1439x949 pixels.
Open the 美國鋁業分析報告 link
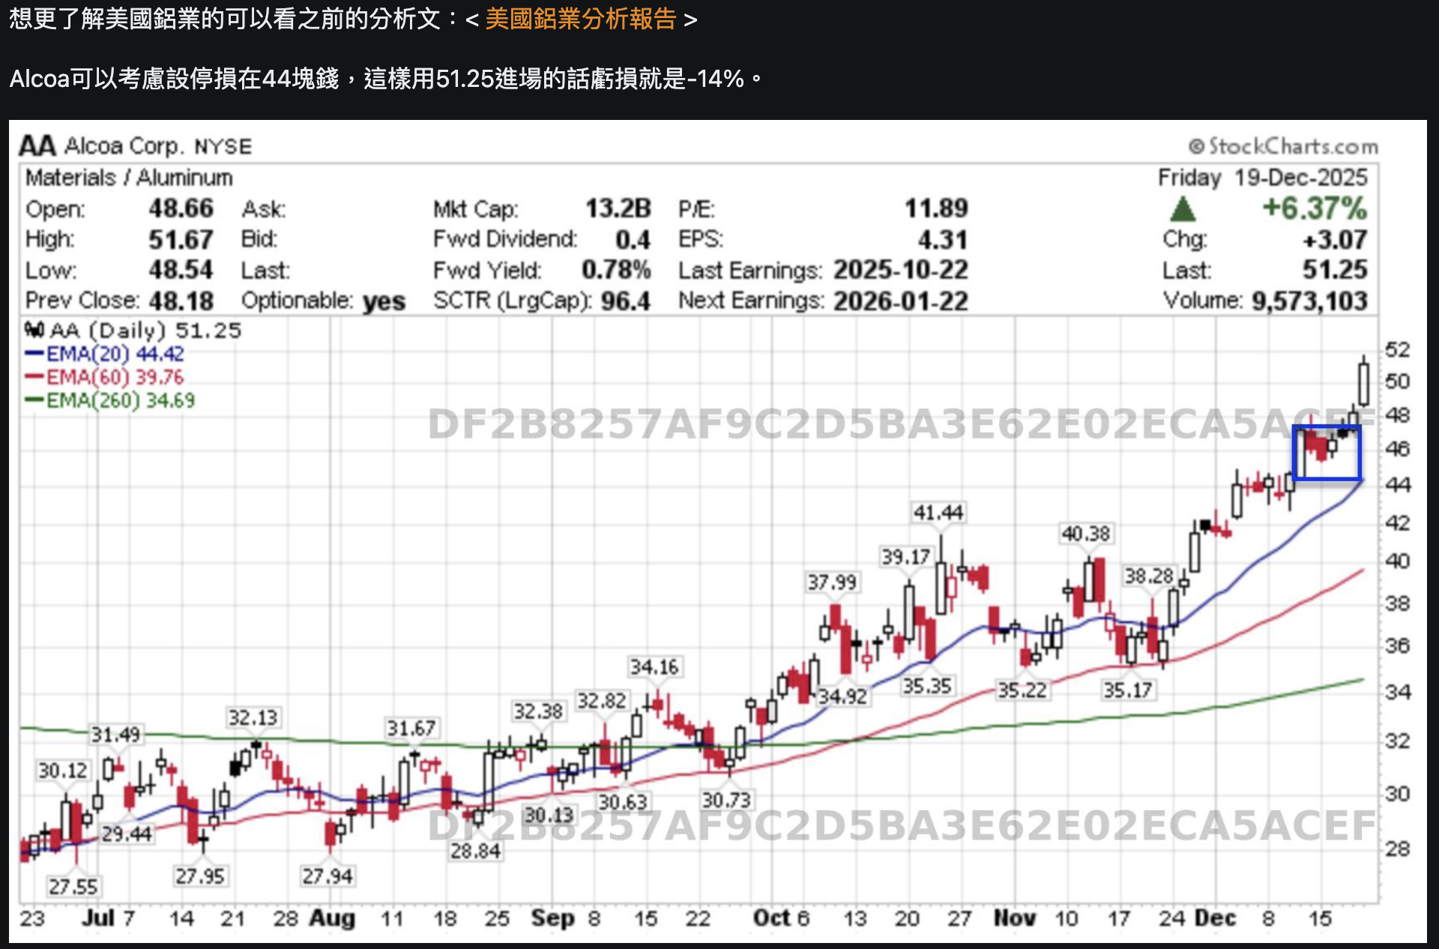coord(581,19)
